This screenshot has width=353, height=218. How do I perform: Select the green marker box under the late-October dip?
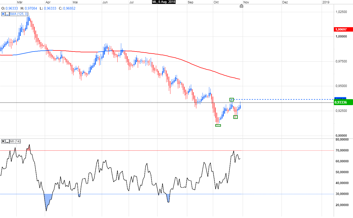[x=235, y=117]
